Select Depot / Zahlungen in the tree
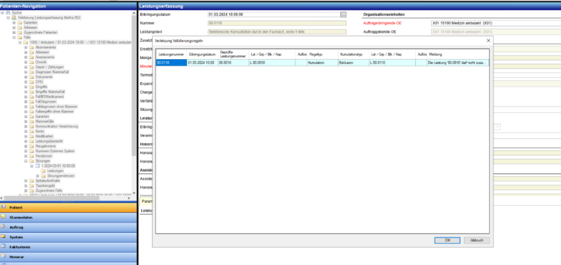 pos(49,67)
